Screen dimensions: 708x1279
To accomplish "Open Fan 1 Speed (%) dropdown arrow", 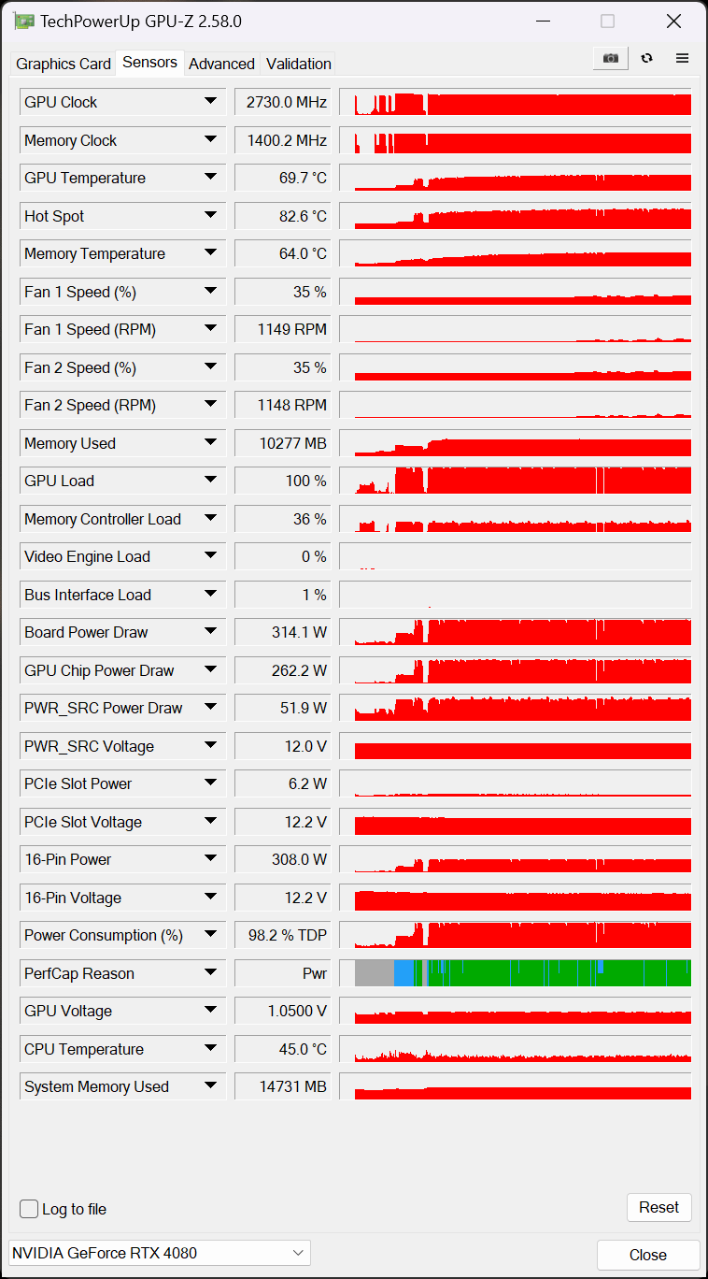I will coord(210,292).
